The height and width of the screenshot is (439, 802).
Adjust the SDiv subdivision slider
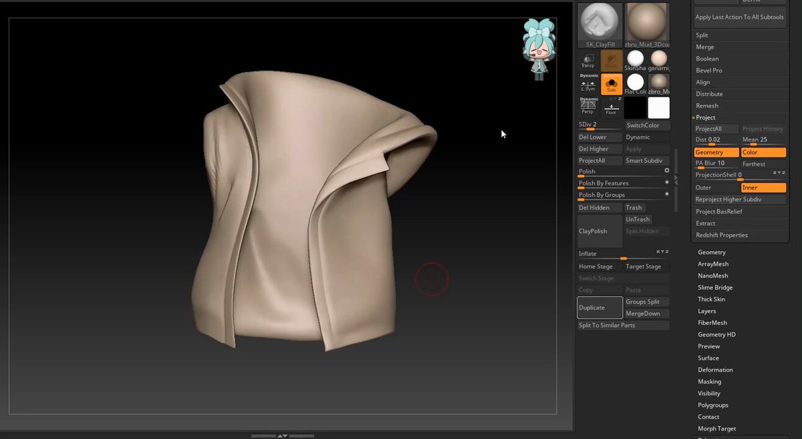coord(600,125)
